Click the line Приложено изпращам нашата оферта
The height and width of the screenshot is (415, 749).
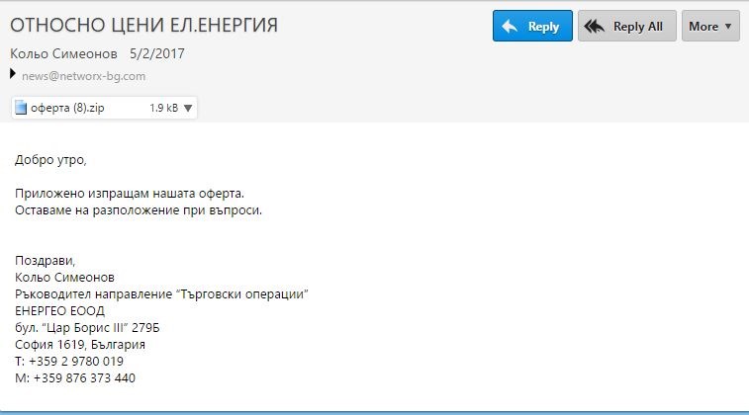129,194
